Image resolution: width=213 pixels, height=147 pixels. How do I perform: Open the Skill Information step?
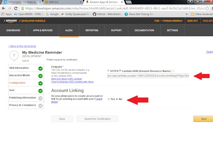(x=26, y=68)
